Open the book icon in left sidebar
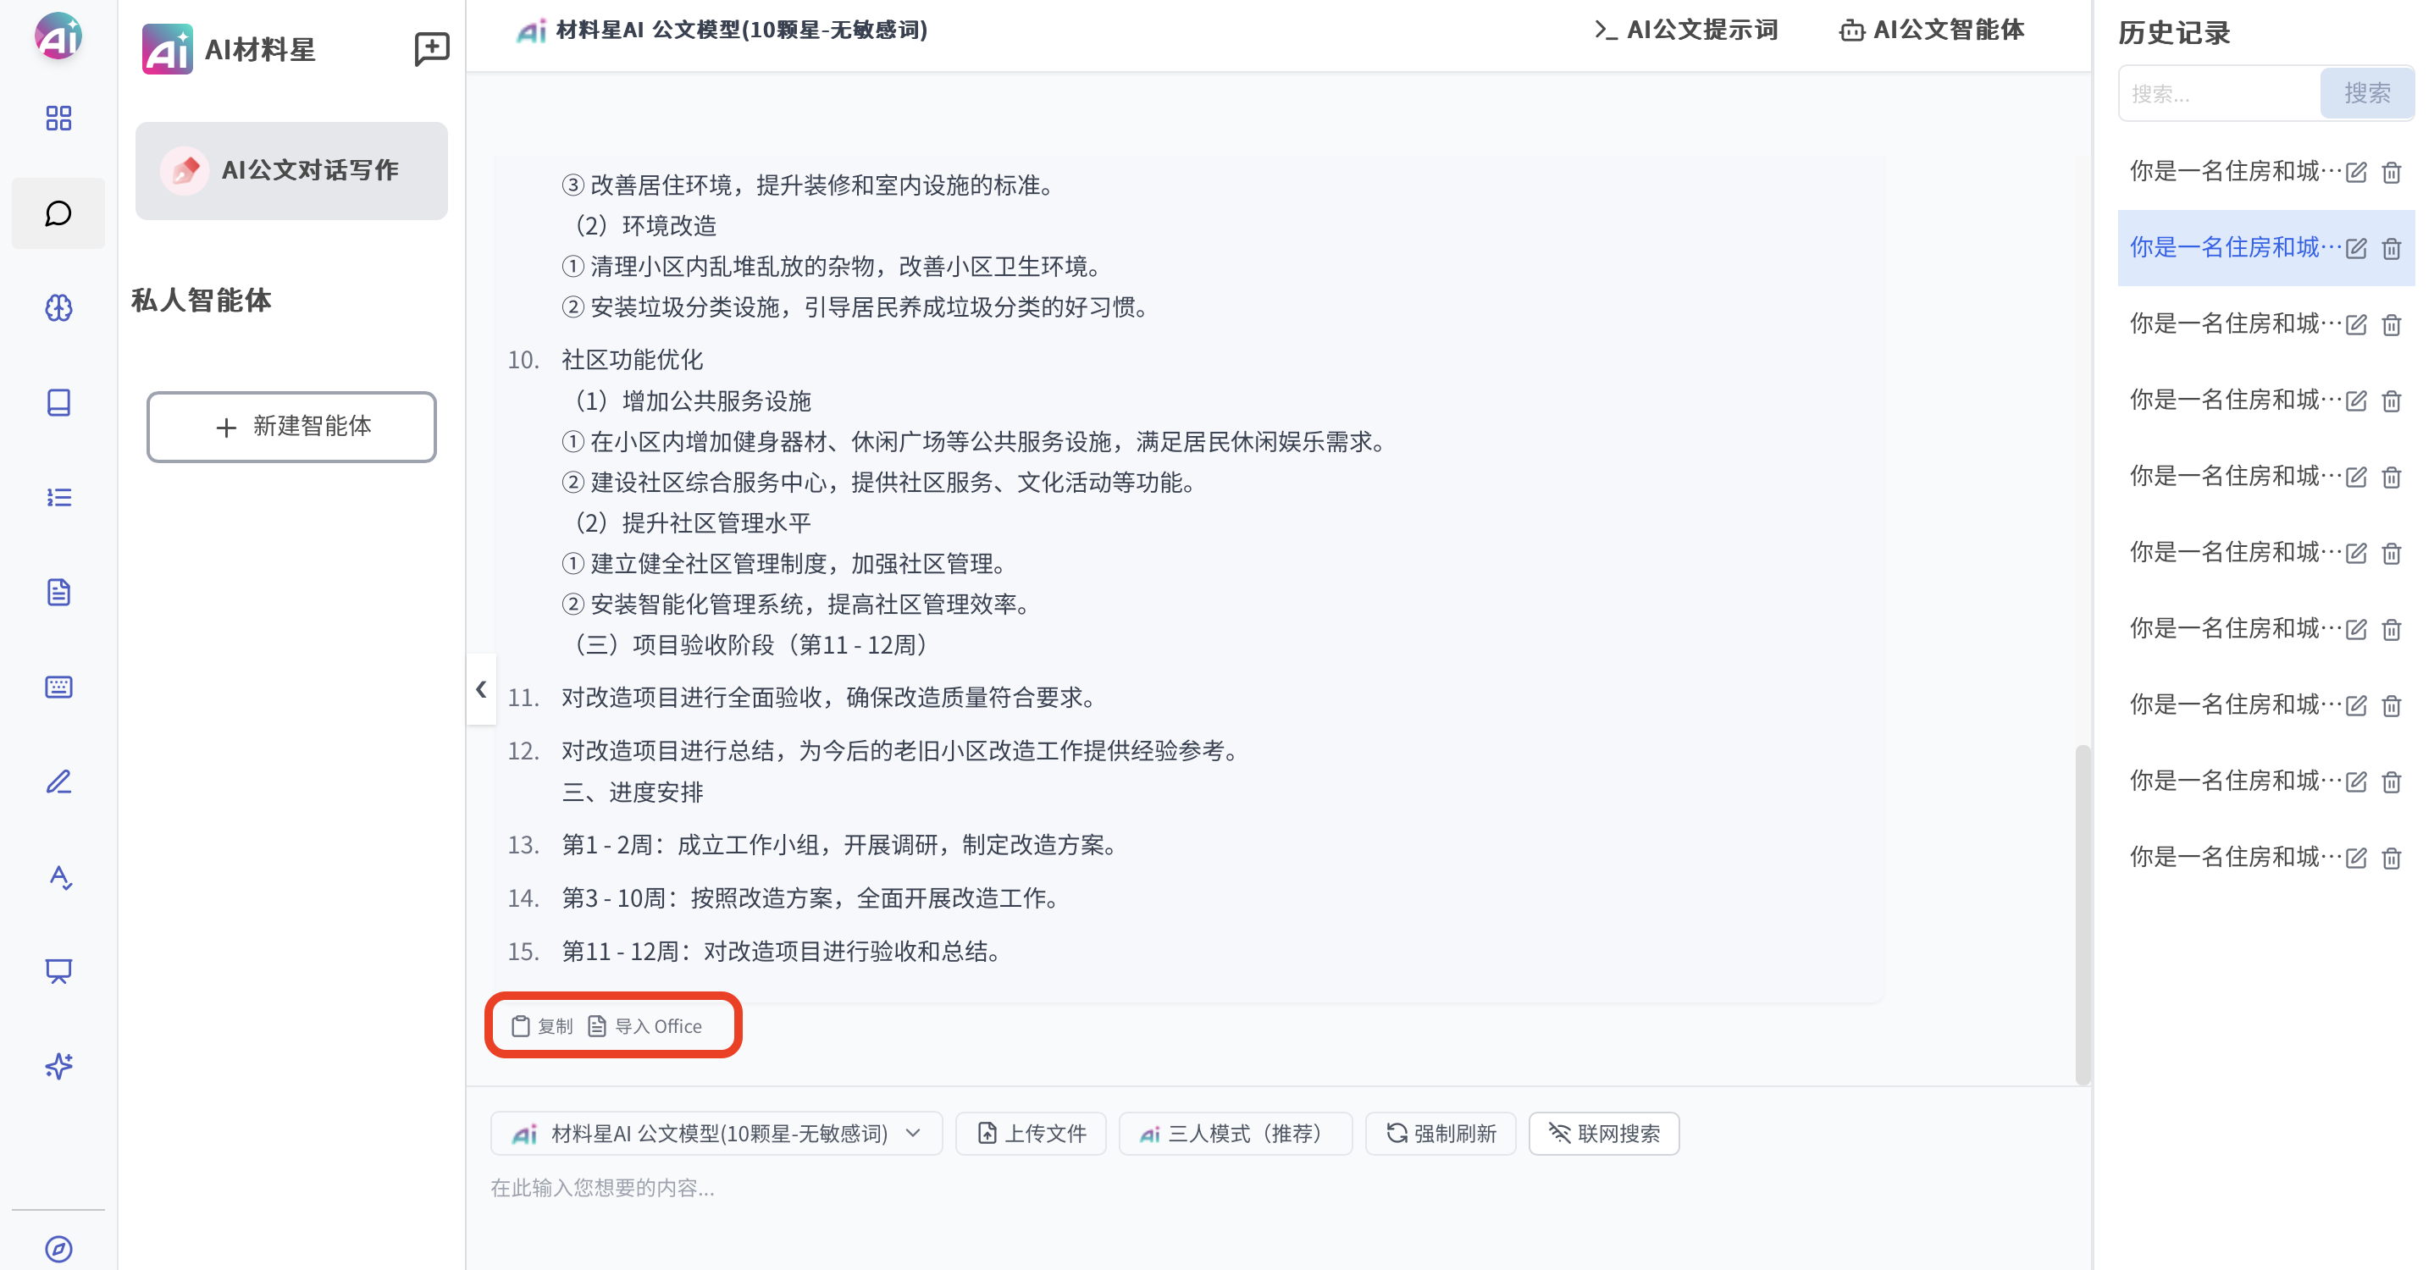The height and width of the screenshot is (1270, 2434). (58, 402)
